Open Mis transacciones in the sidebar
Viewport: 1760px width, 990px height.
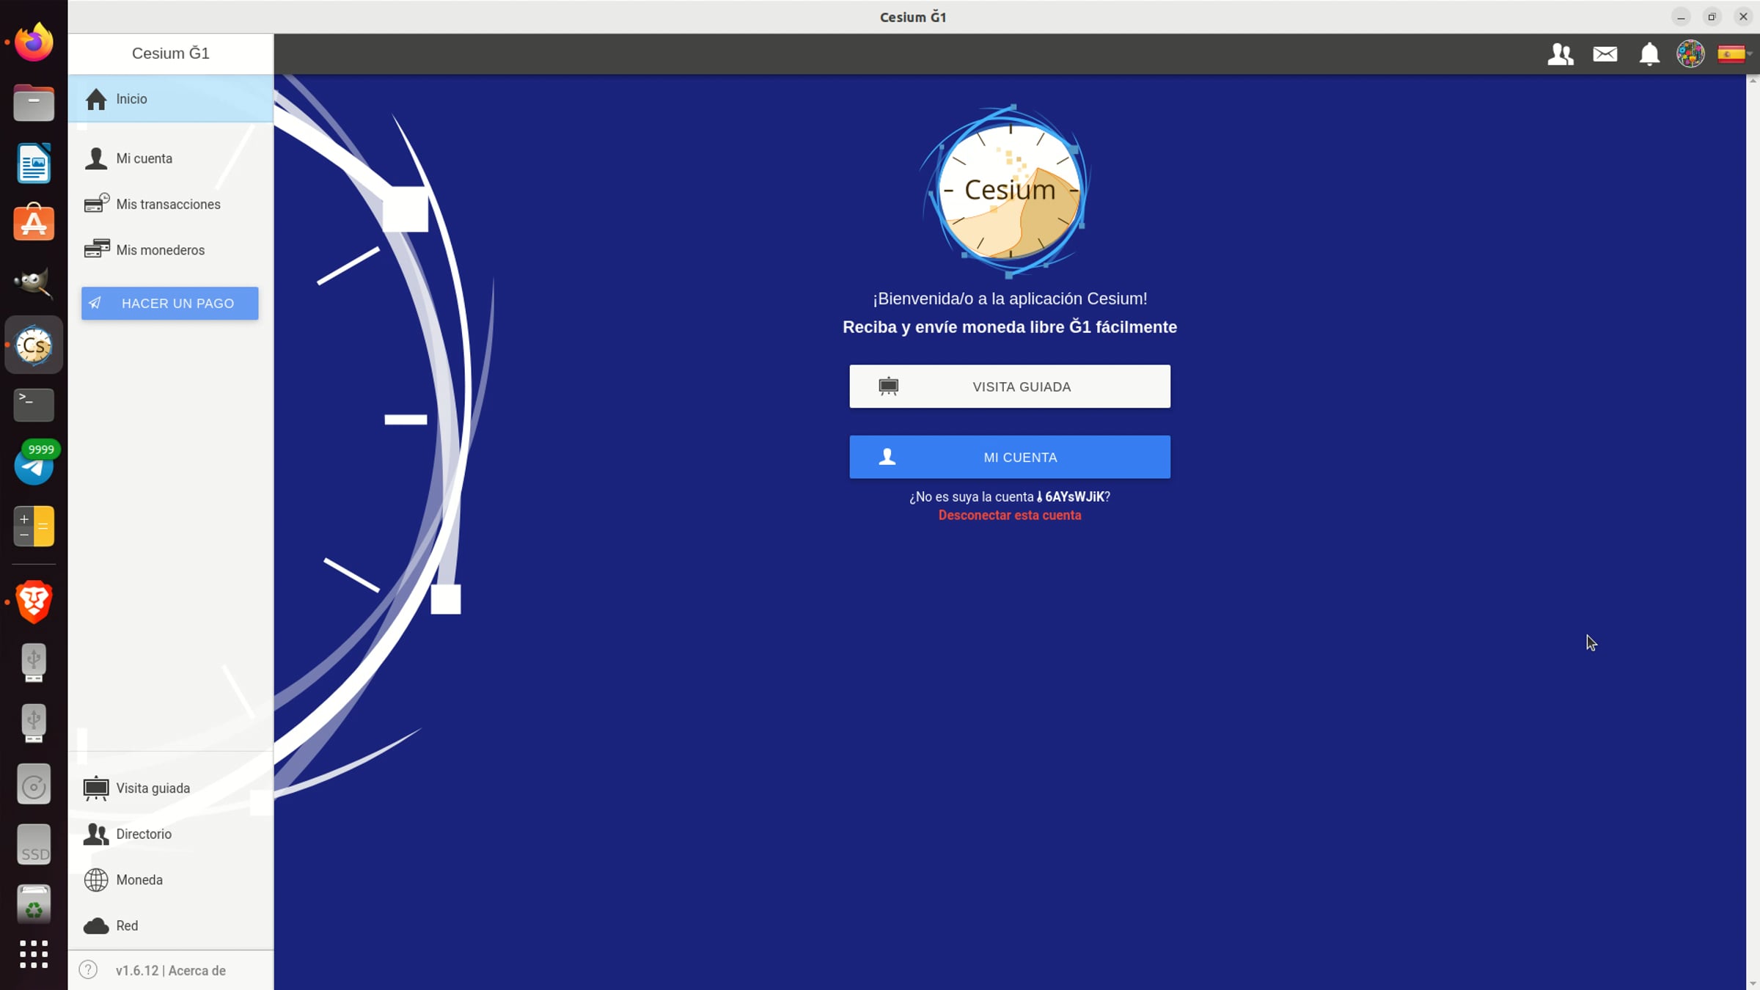click(x=171, y=205)
